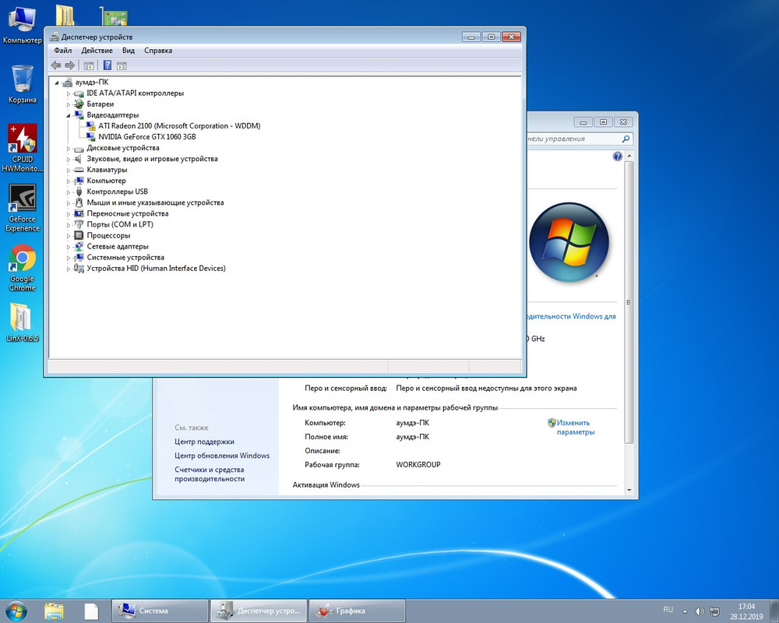Viewport: 779px width, 623px height.
Task: Select the Компьютер device category icon
Action: [79, 181]
